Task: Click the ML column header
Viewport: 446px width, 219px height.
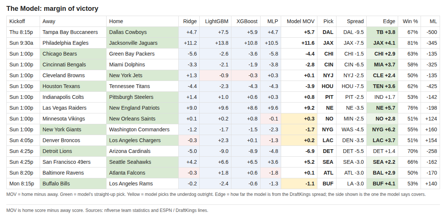Action: pyautogui.click(x=430, y=21)
